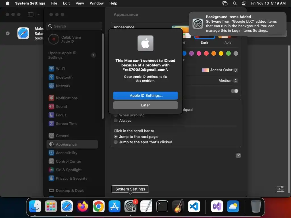Open Control Center in the menu bar
This screenshot has height=218, width=291.
point(244,3)
